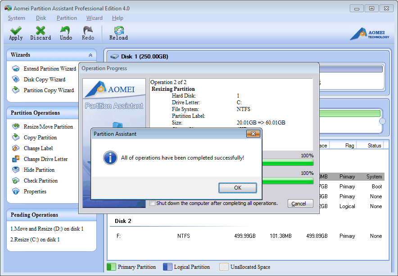
Task: Click the Copy Partition icon
Action: 16,137
